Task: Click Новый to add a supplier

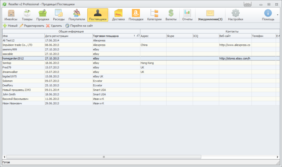Action: click(x=10, y=26)
